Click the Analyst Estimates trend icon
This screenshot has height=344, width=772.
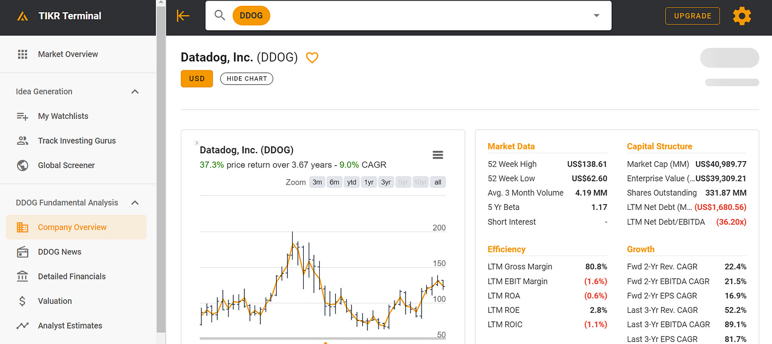pos(22,325)
